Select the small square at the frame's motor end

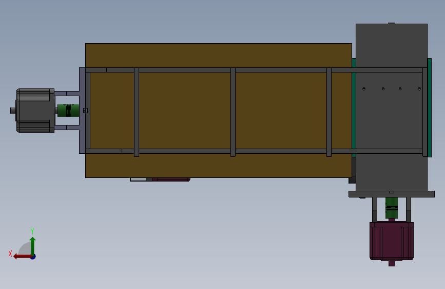[85, 111]
